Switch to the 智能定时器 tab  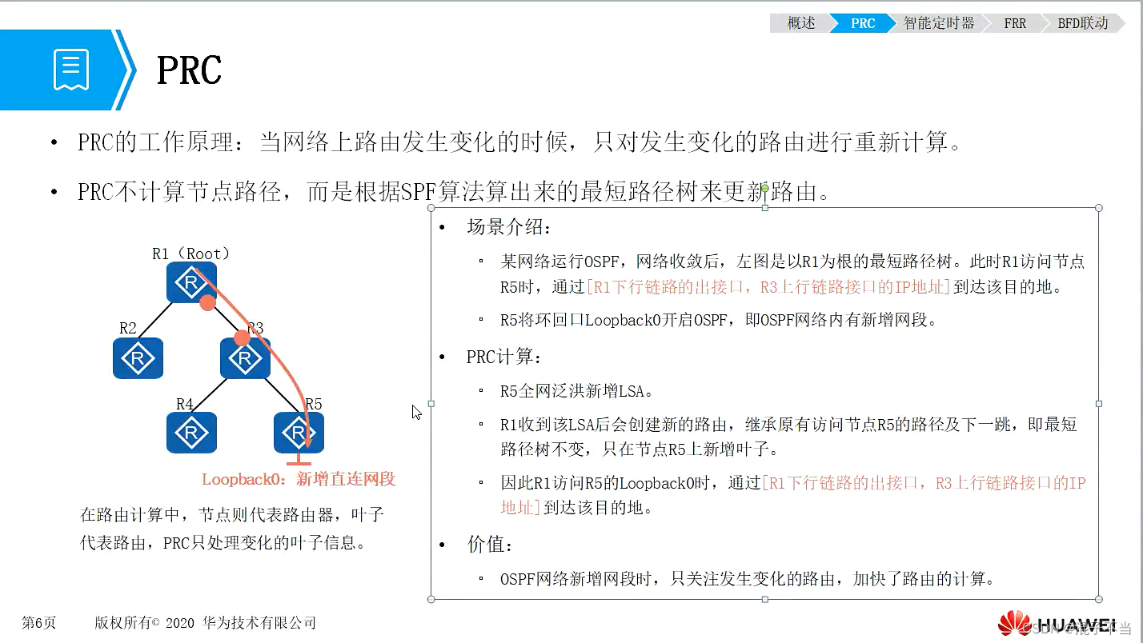point(939,23)
